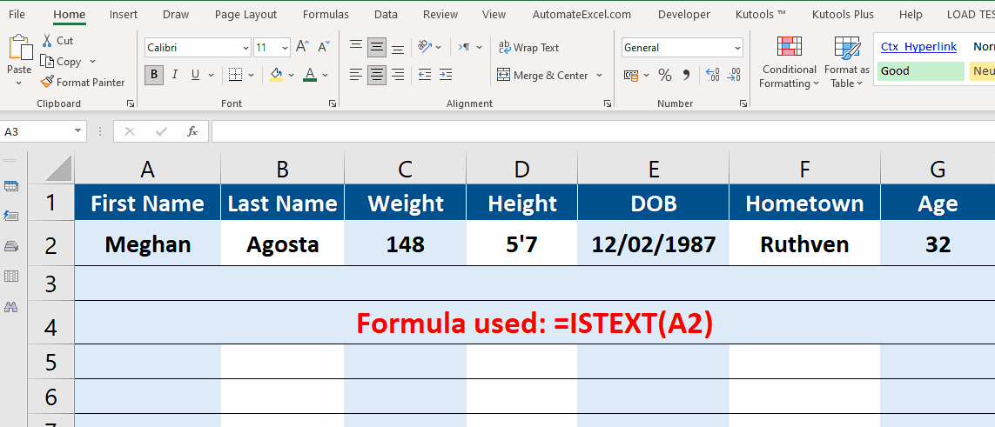Click the Insert Function fx icon

coord(192,131)
